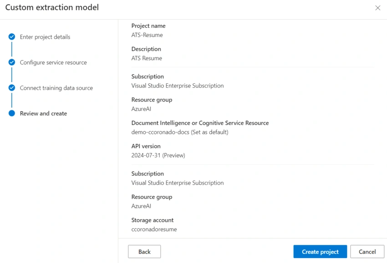
Task: Click the 2024-07-31 (Preview) API version
Action: coord(158,155)
